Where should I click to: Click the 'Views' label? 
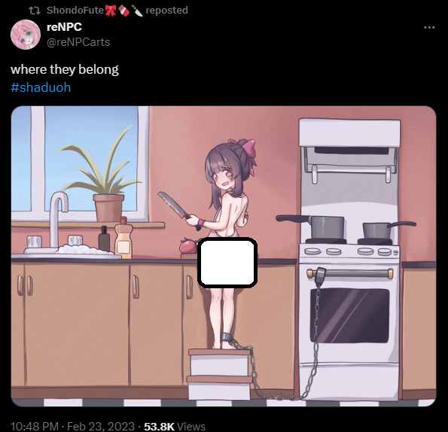coord(191,427)
